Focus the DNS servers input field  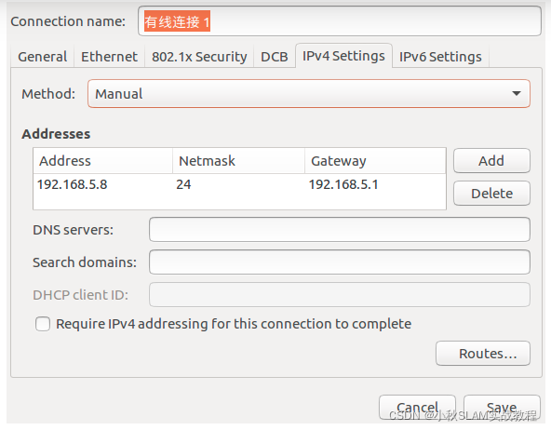point(340,229)
